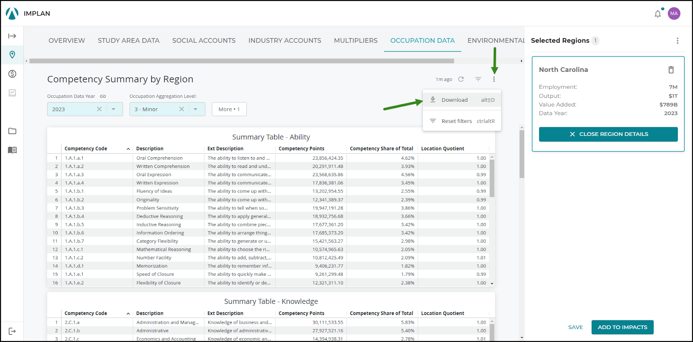Click the filter icon beside refresh
Viewport: 693px width, 342px height.
pos(478,79)
